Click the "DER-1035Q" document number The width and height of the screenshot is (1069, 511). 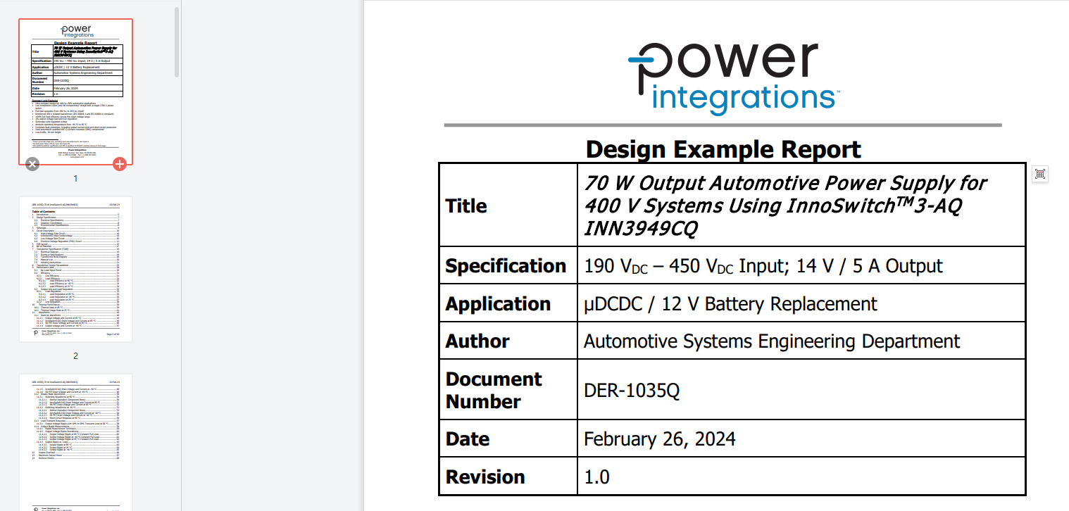632,391
